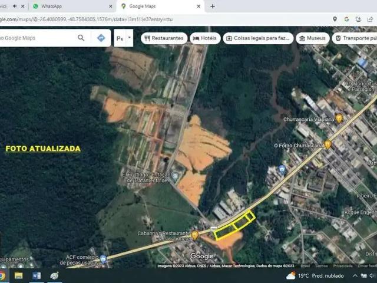
Task: Click the Cabanna's Restaurante label text
Action: (164, 236)
